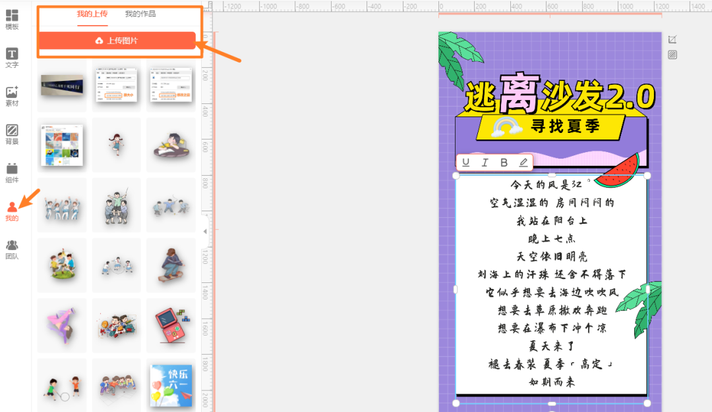
Task: Open the 组件 components panel
Action: click(12, 172)
